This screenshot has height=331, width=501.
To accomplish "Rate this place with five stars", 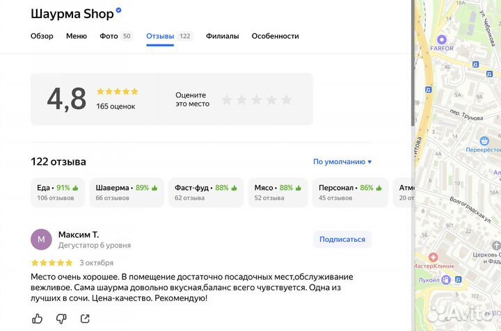I will pos(286,99).
